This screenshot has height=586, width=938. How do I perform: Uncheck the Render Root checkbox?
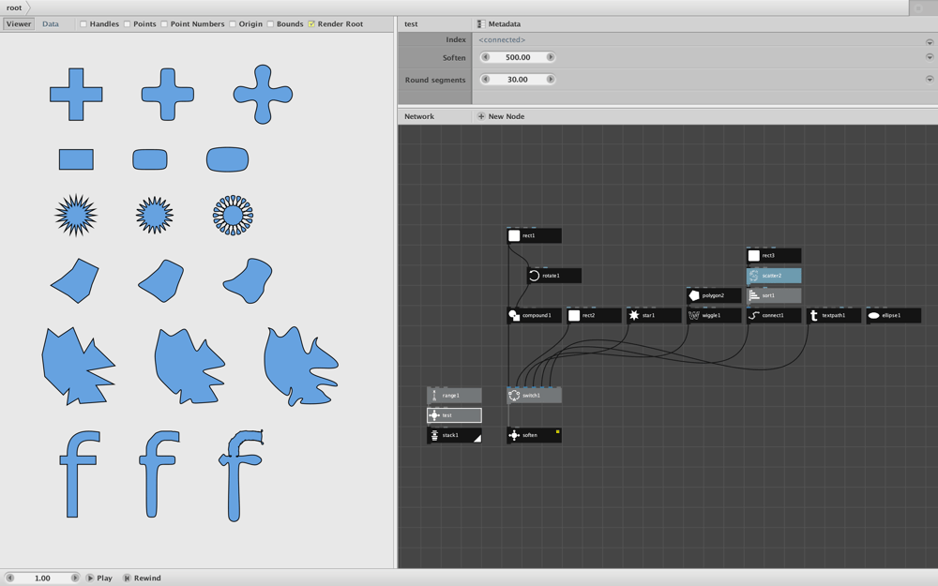pyautogui.click(x=311, y=24)
